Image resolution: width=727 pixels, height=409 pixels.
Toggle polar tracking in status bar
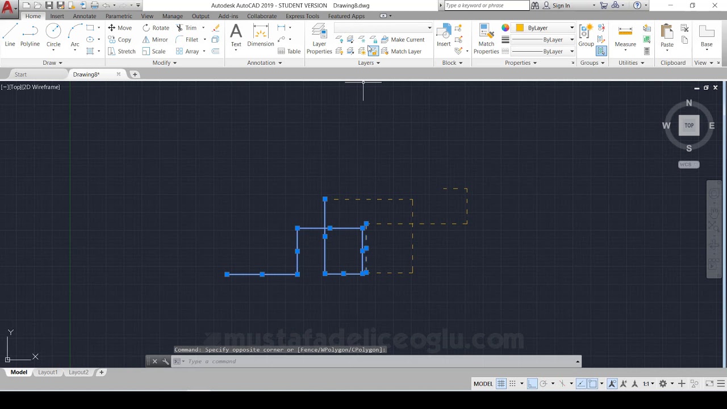coord(544,384)
